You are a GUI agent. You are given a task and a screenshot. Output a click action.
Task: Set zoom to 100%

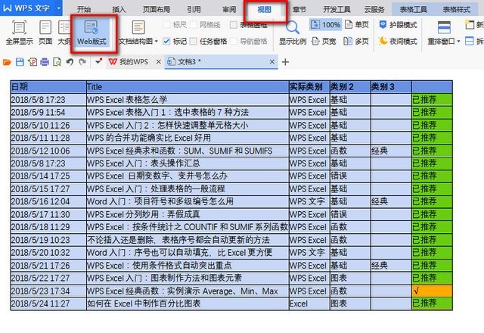tap(325, 24)
